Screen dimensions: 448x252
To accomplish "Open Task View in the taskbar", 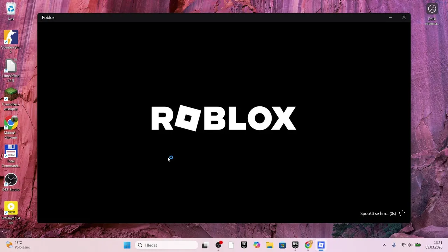I will [x=205, y=245].
